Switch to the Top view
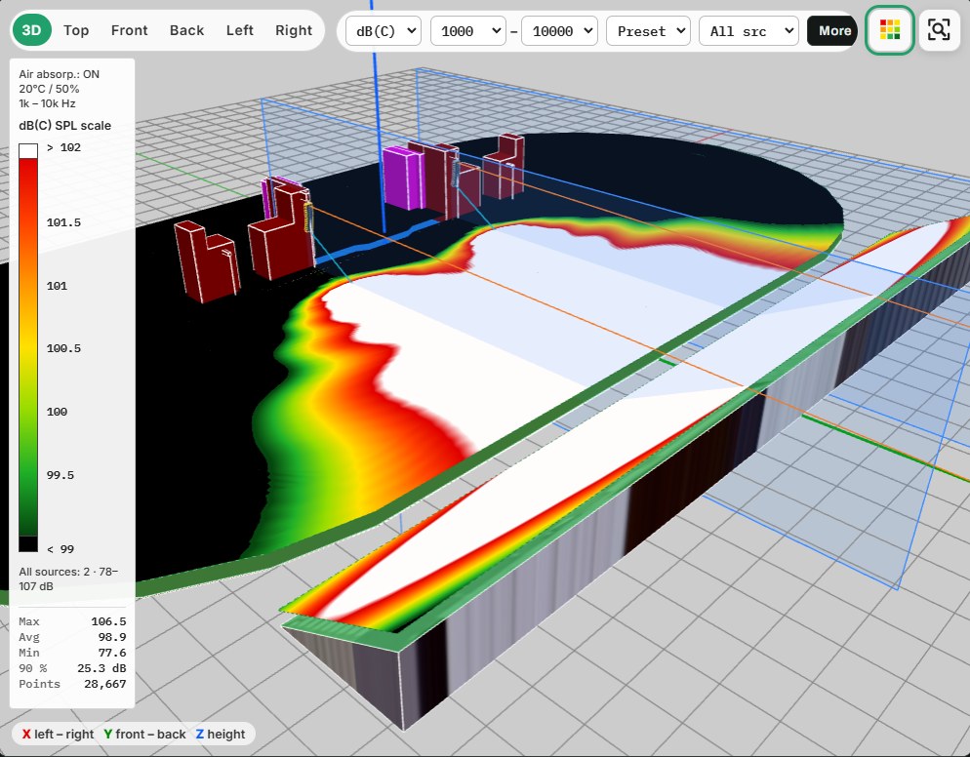 point(76,30)
